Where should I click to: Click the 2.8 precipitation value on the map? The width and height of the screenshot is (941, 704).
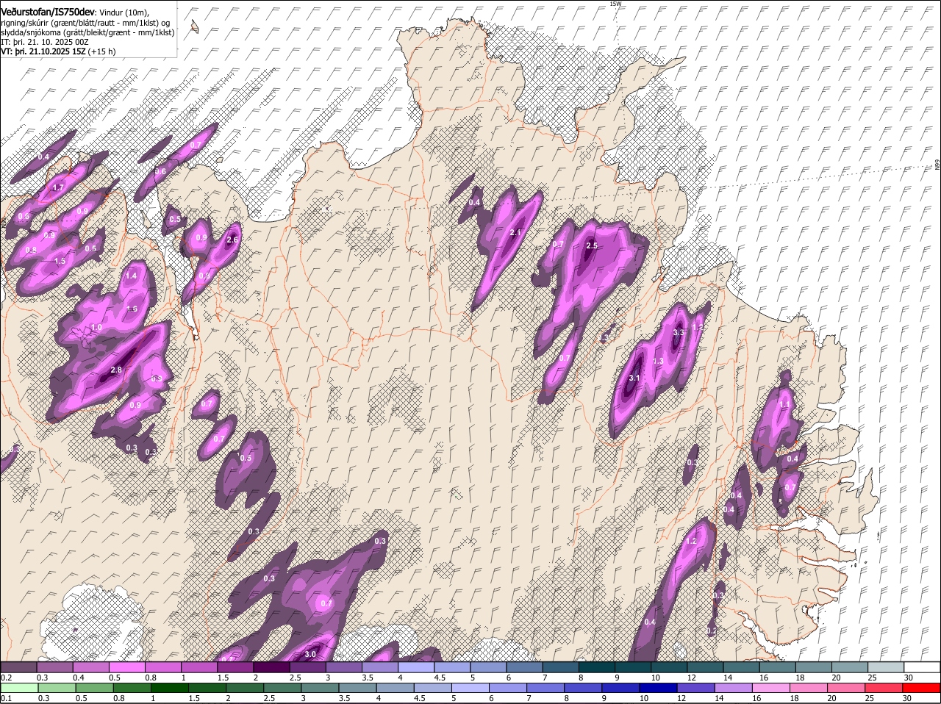click(x=115, y=370)
